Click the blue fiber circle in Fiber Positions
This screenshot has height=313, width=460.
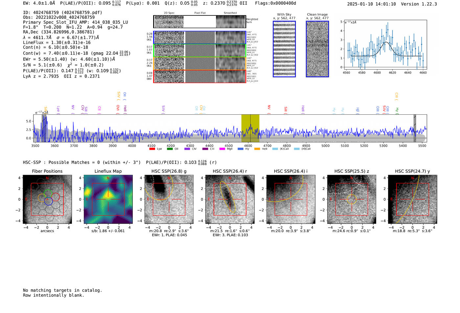click(48, 201)
